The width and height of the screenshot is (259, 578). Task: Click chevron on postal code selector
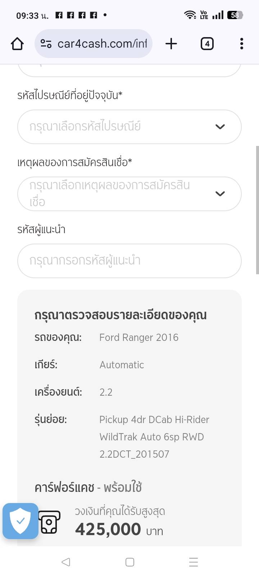pyautogui.click(x=220, y=127)
